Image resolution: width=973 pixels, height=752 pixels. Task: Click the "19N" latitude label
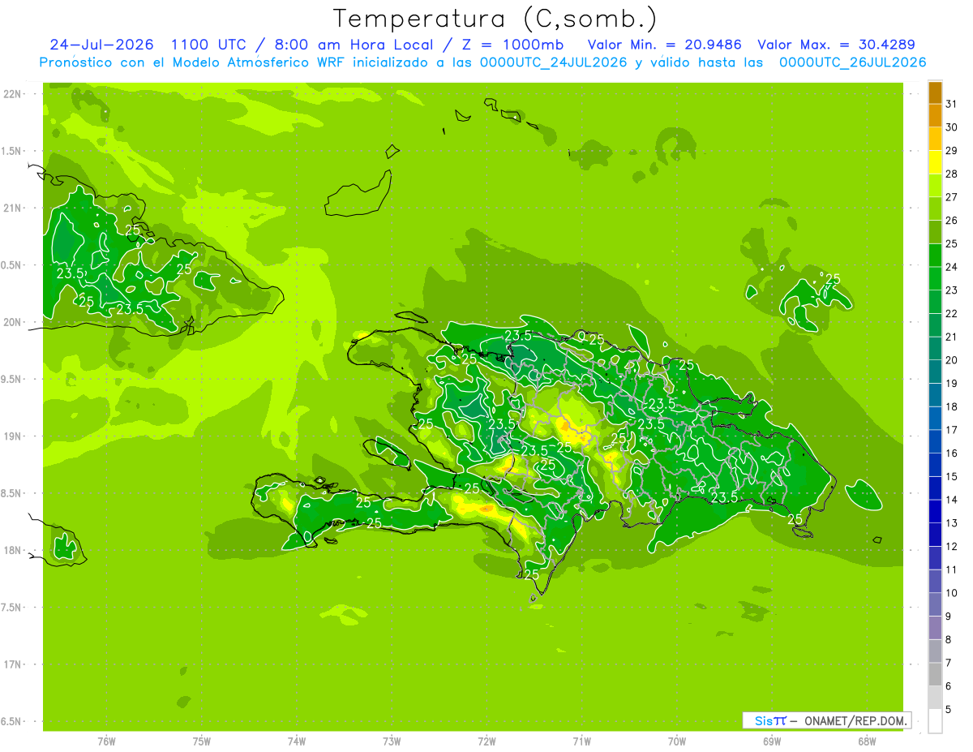[x=14, y=436]
